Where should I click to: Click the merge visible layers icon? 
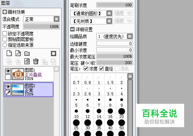click(45, 62)
